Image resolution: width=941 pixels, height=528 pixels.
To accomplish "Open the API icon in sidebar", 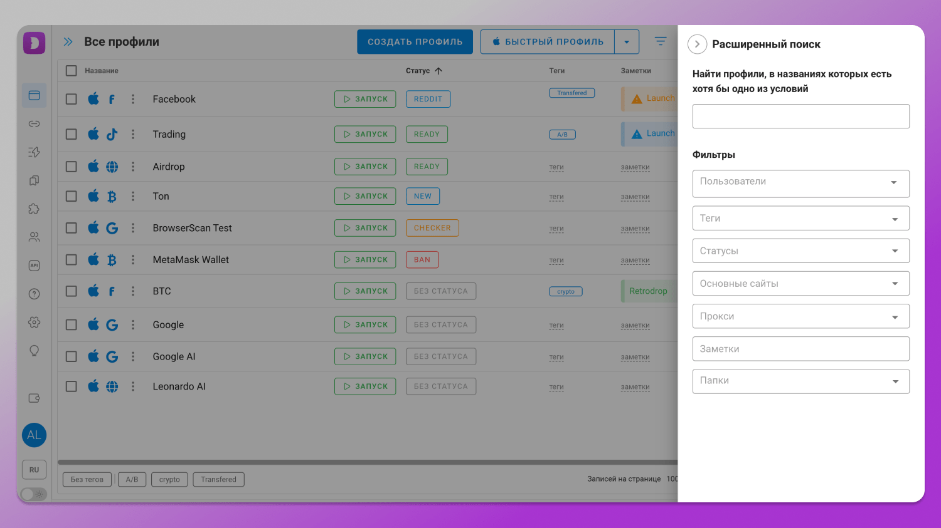I will coord(34,266).
